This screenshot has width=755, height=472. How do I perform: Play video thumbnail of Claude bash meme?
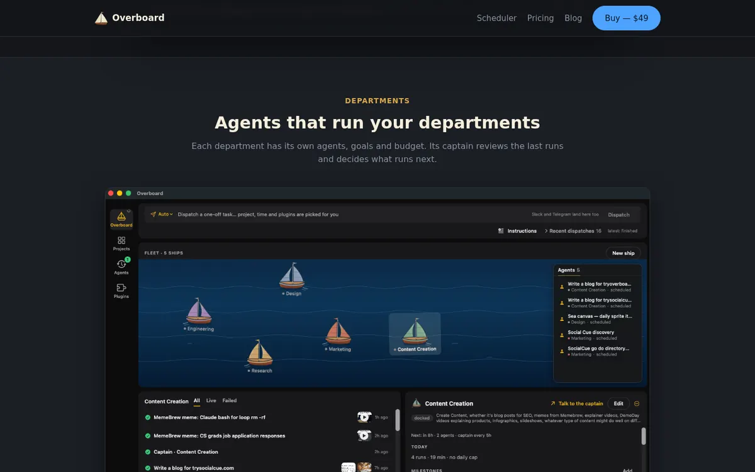pyautogui.click(x=364, y=417)
